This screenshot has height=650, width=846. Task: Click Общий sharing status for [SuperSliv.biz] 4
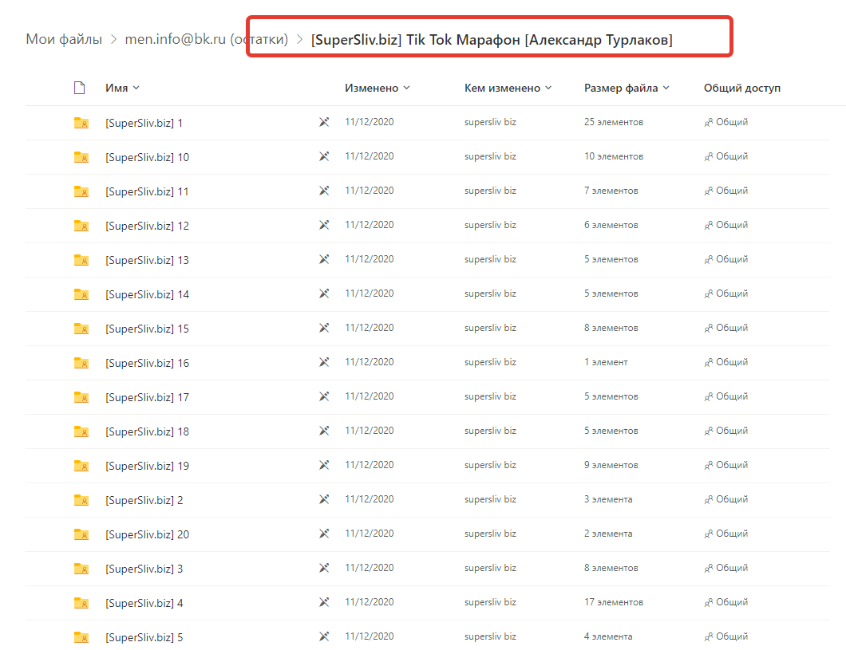[x=725, y=602]
